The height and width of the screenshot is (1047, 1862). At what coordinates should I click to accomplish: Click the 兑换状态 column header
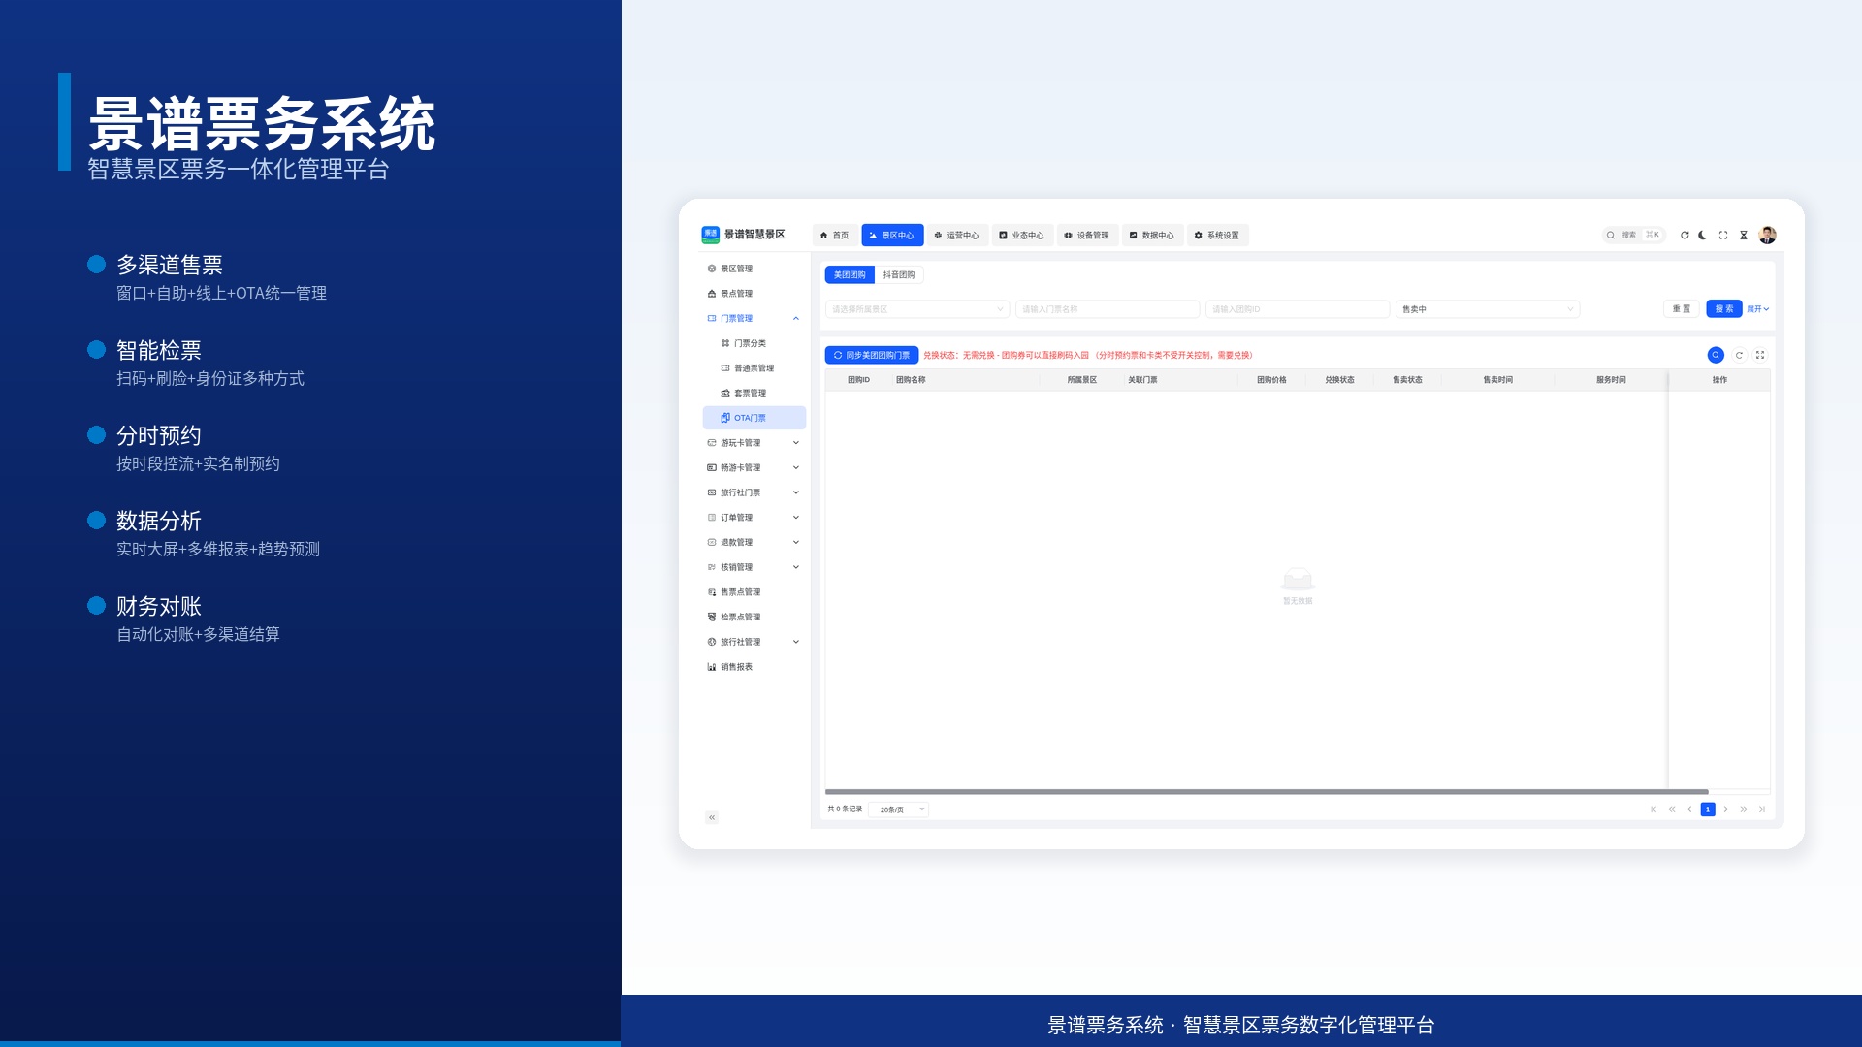coord(1340,380)
